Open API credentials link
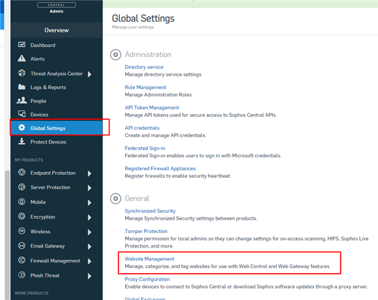Image resolution: width=378 pixels, height=300 pixels. pos(142,128)
